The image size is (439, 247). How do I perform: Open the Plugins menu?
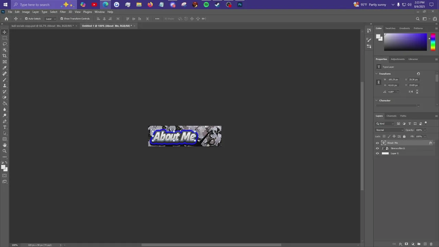87,12
